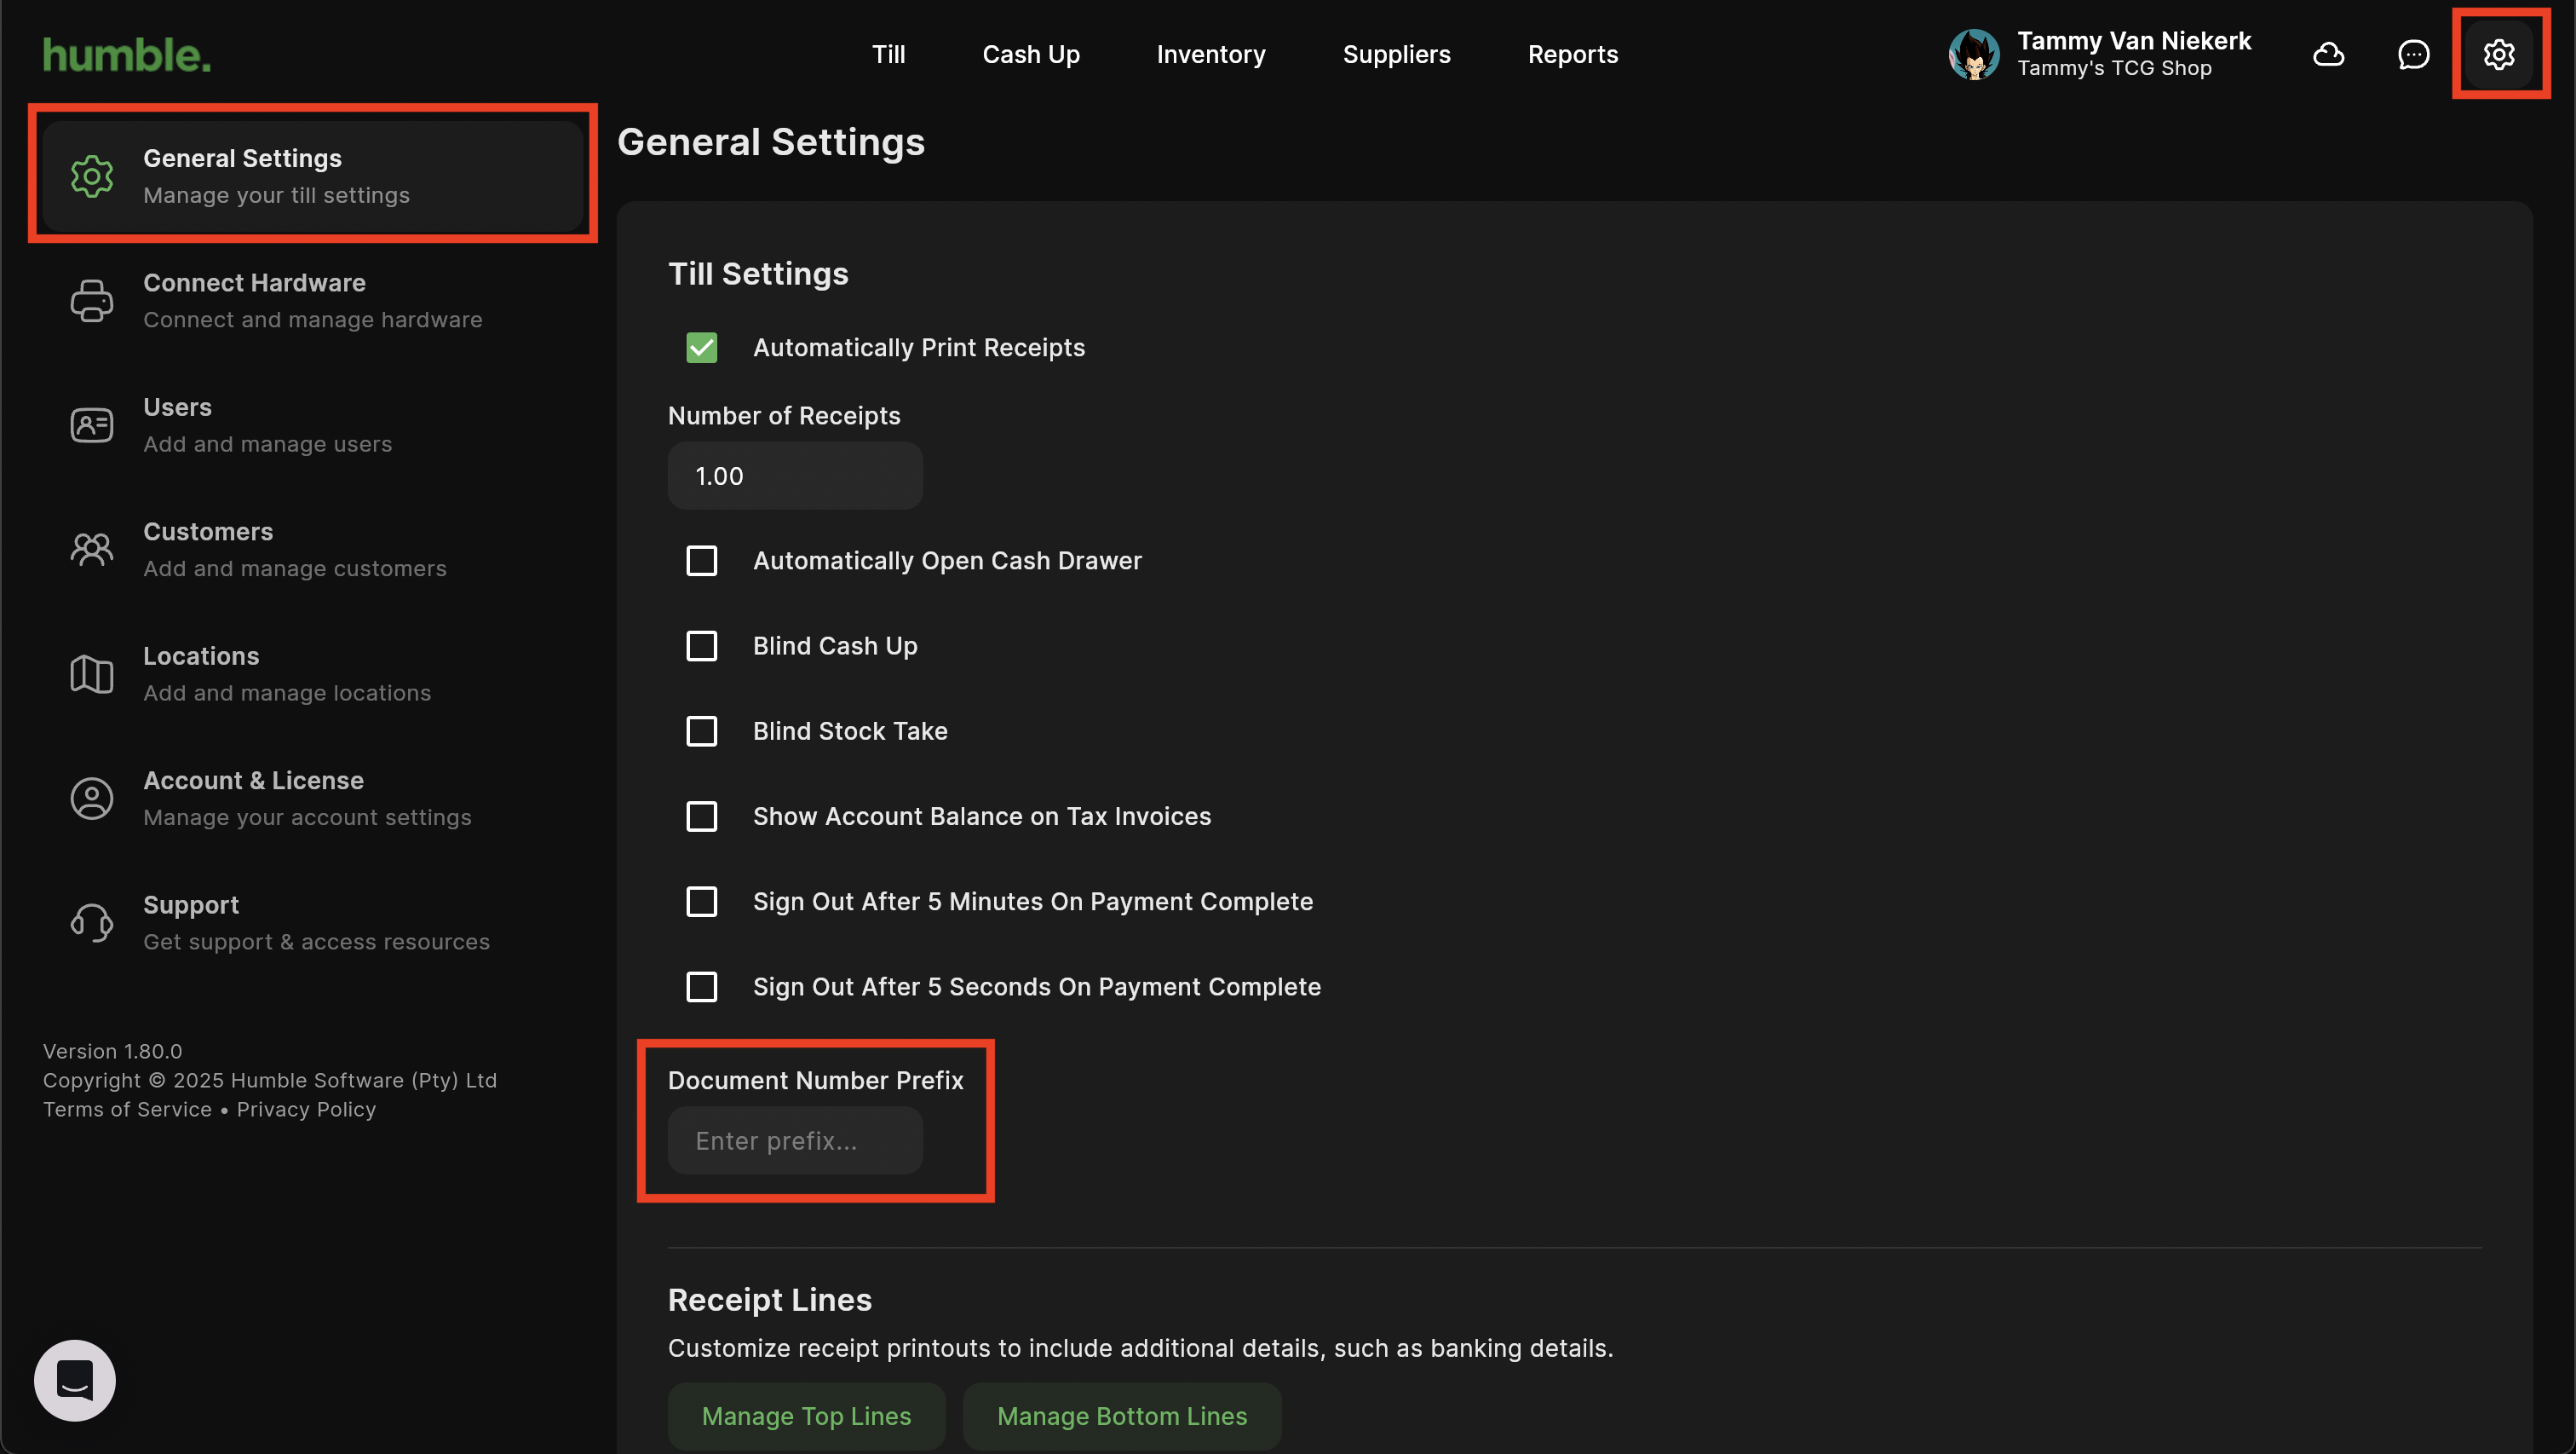Open the Privacy Policy link
Image resolution: width=2576 pixels, height=1454 pixels.
[x=306, y=1109]
